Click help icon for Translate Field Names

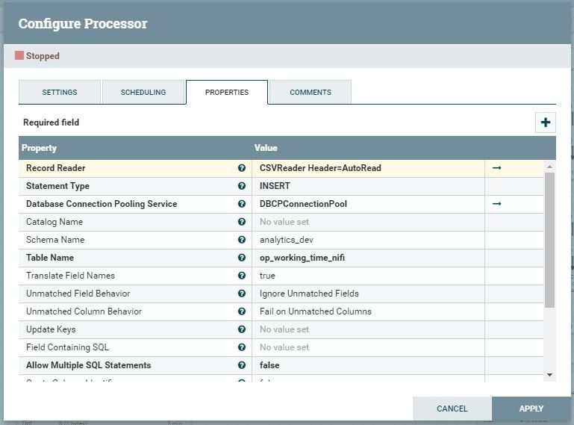[242, 276]
